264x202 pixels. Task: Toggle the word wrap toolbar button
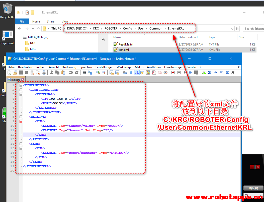pyautogui.click(x=125, y=72)
